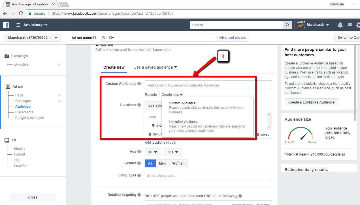The width and height of the screenshot is (360, 205).
Task: Switch to the Create new tab
Action: [114, 67]
